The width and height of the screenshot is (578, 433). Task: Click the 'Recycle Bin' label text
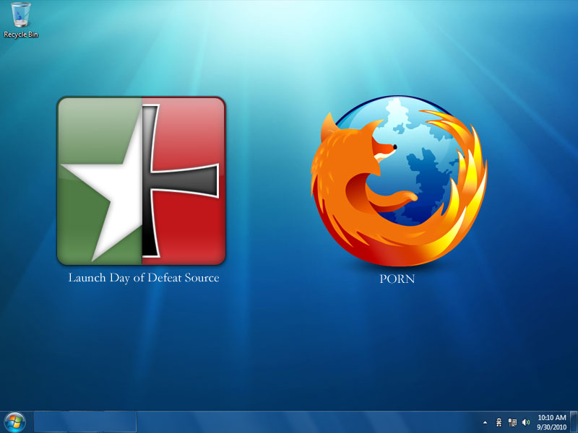(21, 35)
